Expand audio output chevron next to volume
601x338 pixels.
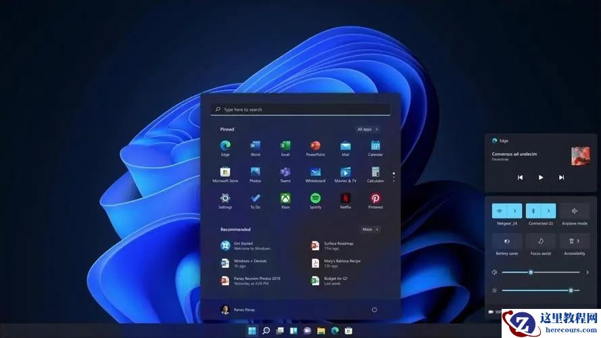587,272
